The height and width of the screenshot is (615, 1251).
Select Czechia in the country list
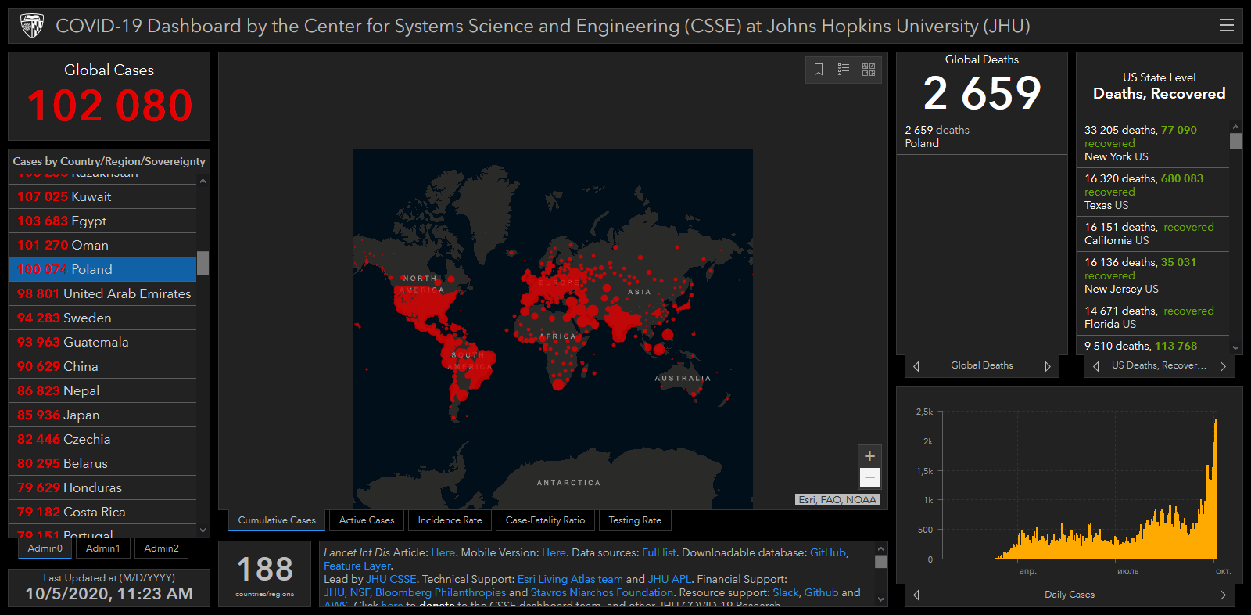102,439
